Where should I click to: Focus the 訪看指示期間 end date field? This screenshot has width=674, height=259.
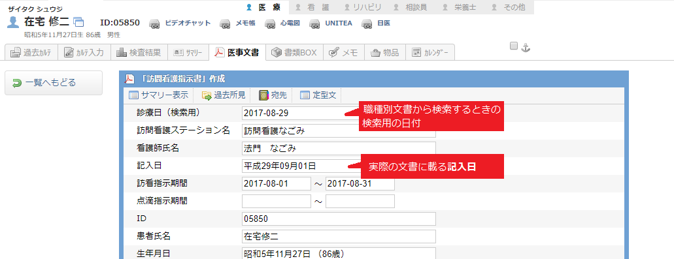(x=360, y=183)
